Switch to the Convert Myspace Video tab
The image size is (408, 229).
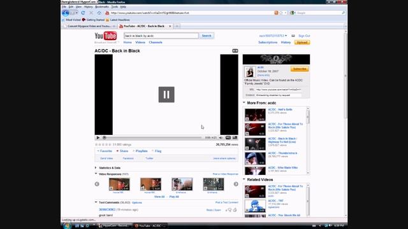click(90, 26)
